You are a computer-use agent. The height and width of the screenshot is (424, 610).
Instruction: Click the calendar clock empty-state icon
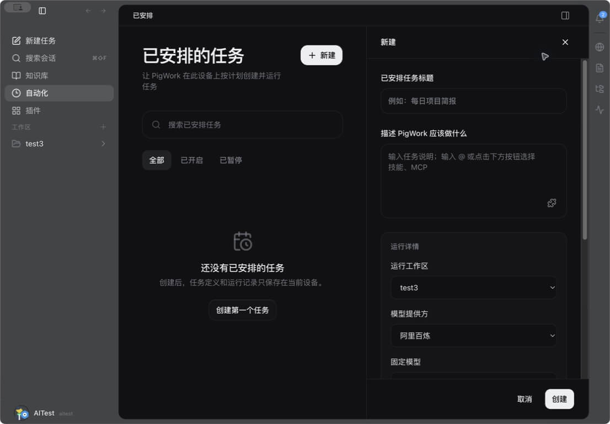243,241
